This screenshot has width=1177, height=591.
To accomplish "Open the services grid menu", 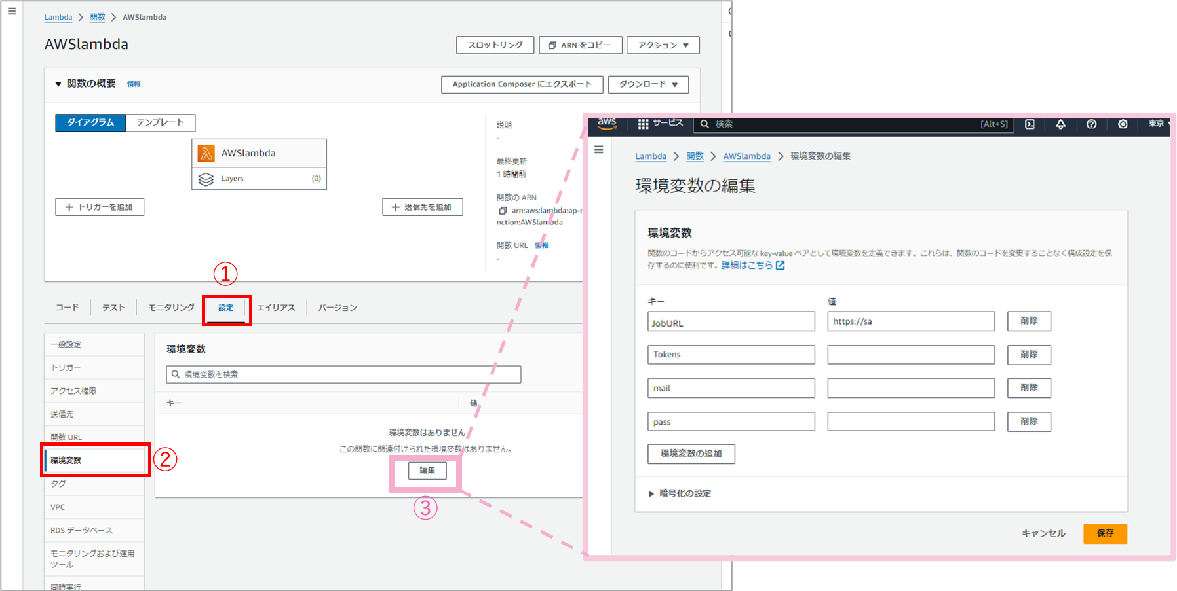I will point(643,124).
